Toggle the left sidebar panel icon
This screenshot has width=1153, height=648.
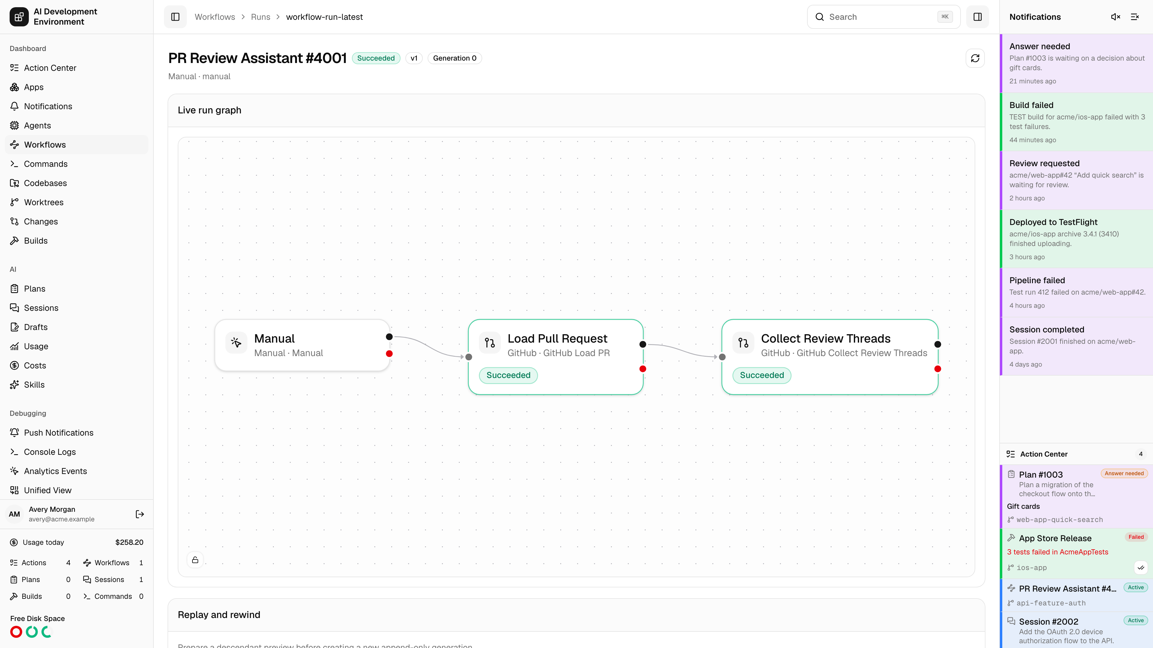point(175,17)
